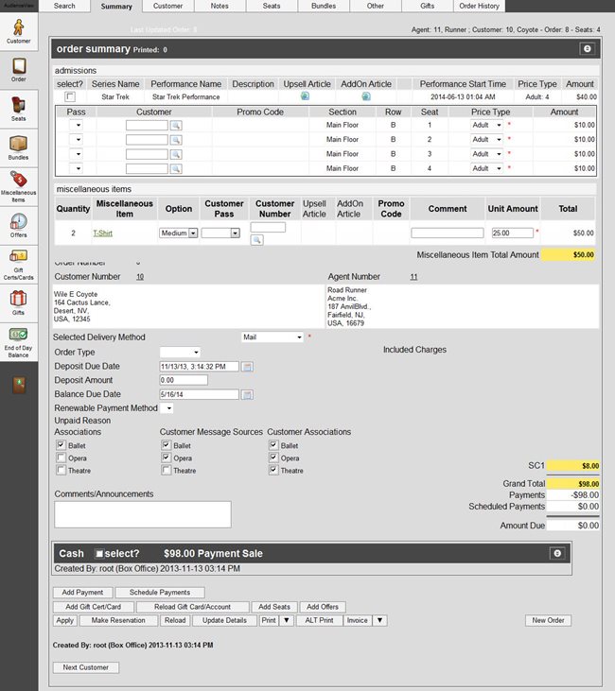Open Customer Pass dropdown for T-Shirt
Screen dimensions: 615x691
click(220, 233)
